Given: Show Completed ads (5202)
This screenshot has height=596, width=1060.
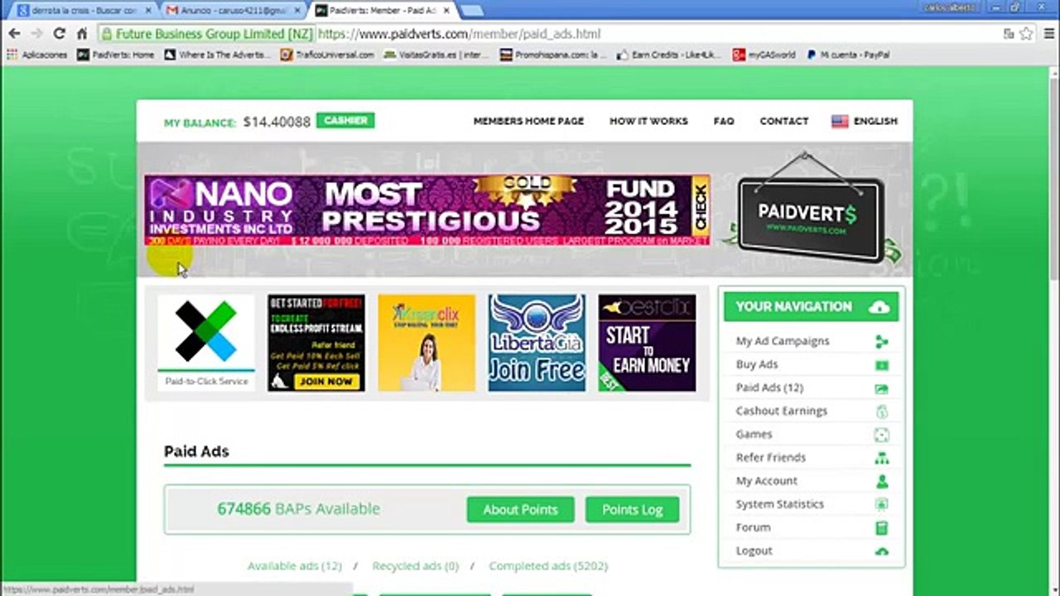Looking at the screenshot, I should (547, 566).
